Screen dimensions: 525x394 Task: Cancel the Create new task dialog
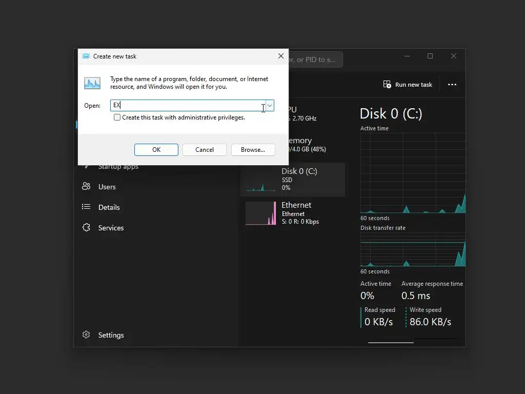[204, 150]
